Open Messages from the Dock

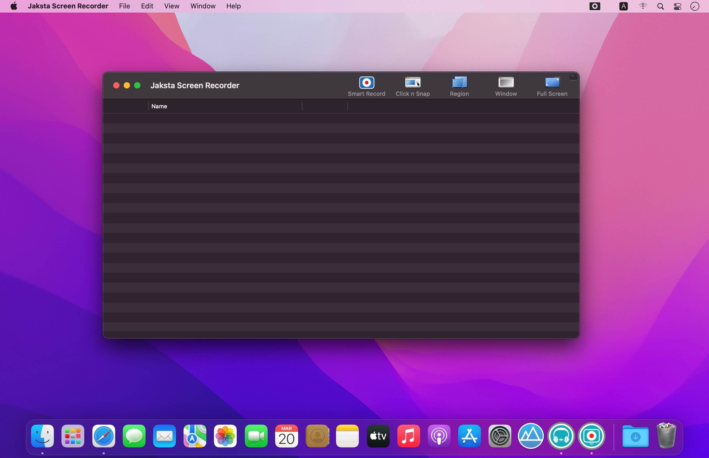coord(134,436)
